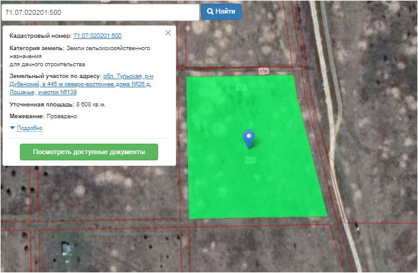
Task: Open cadastral number link 71:07:020201:500
Action: 97,36
